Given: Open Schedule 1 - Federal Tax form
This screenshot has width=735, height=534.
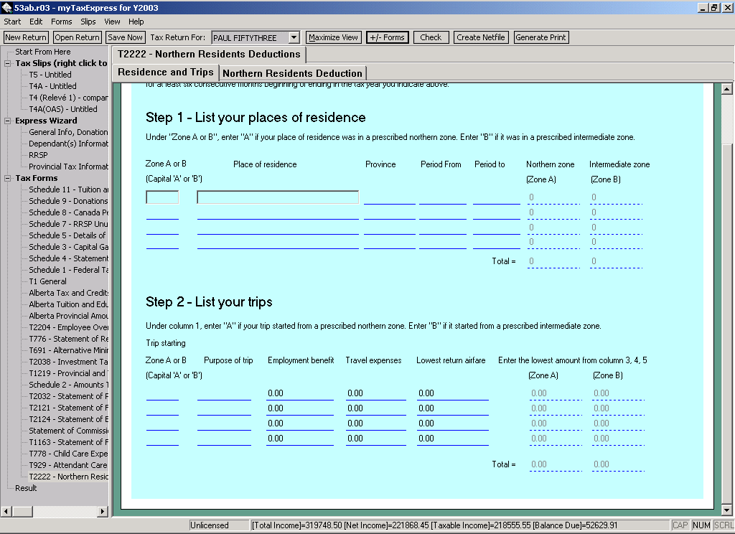Looking at the screenshot, I should tap(68, 270).
